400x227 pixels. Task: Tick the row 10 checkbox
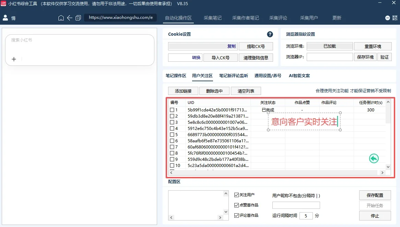(172, 165)
